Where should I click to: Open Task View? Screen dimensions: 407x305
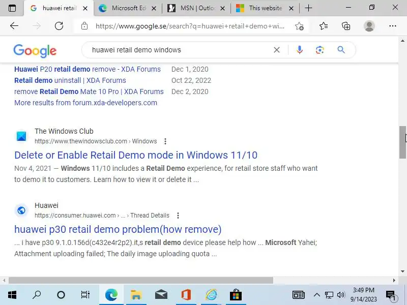click(x=85, y=295)
